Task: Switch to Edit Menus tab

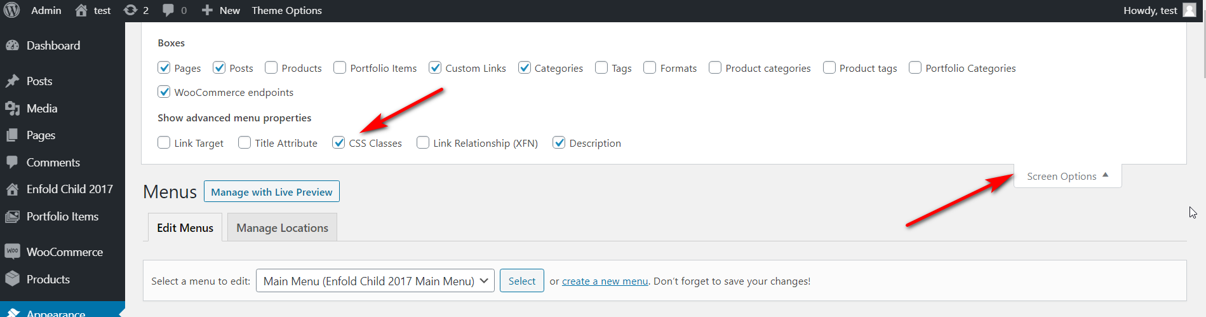Action: (x=185, y=227)
